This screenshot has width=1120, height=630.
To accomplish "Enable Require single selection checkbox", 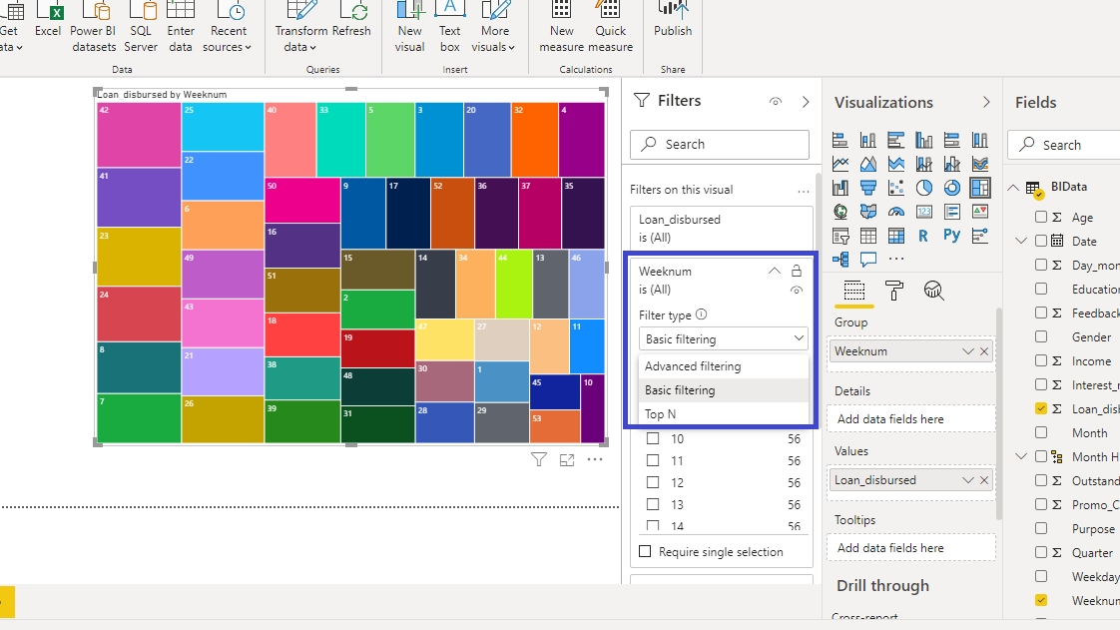I will click(645, 552).
